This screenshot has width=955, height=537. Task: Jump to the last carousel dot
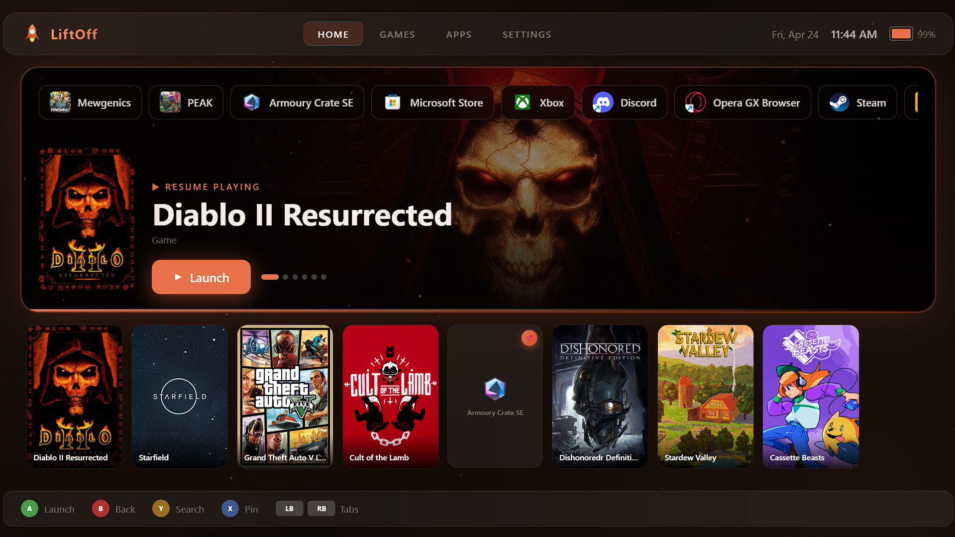tap(324, 277)
